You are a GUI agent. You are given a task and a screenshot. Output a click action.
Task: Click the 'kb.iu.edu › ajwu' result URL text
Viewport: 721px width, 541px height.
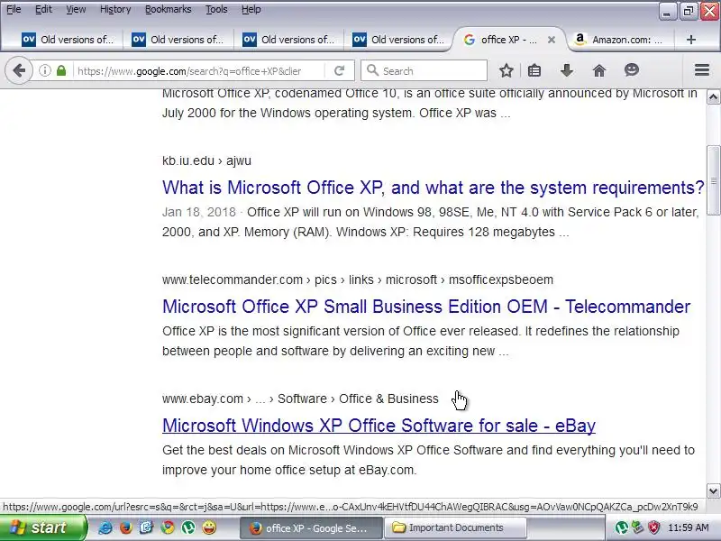(x=206, y=160)
